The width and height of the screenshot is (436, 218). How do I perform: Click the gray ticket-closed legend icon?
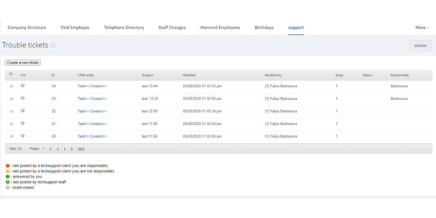[x=7, y=187]
